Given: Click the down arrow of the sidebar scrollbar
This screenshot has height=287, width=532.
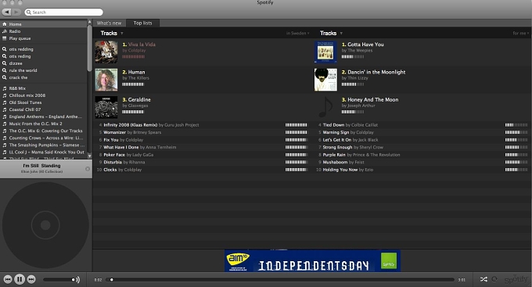Looking at the screenshot, I should pyautogui.click(x=89, y=156).
